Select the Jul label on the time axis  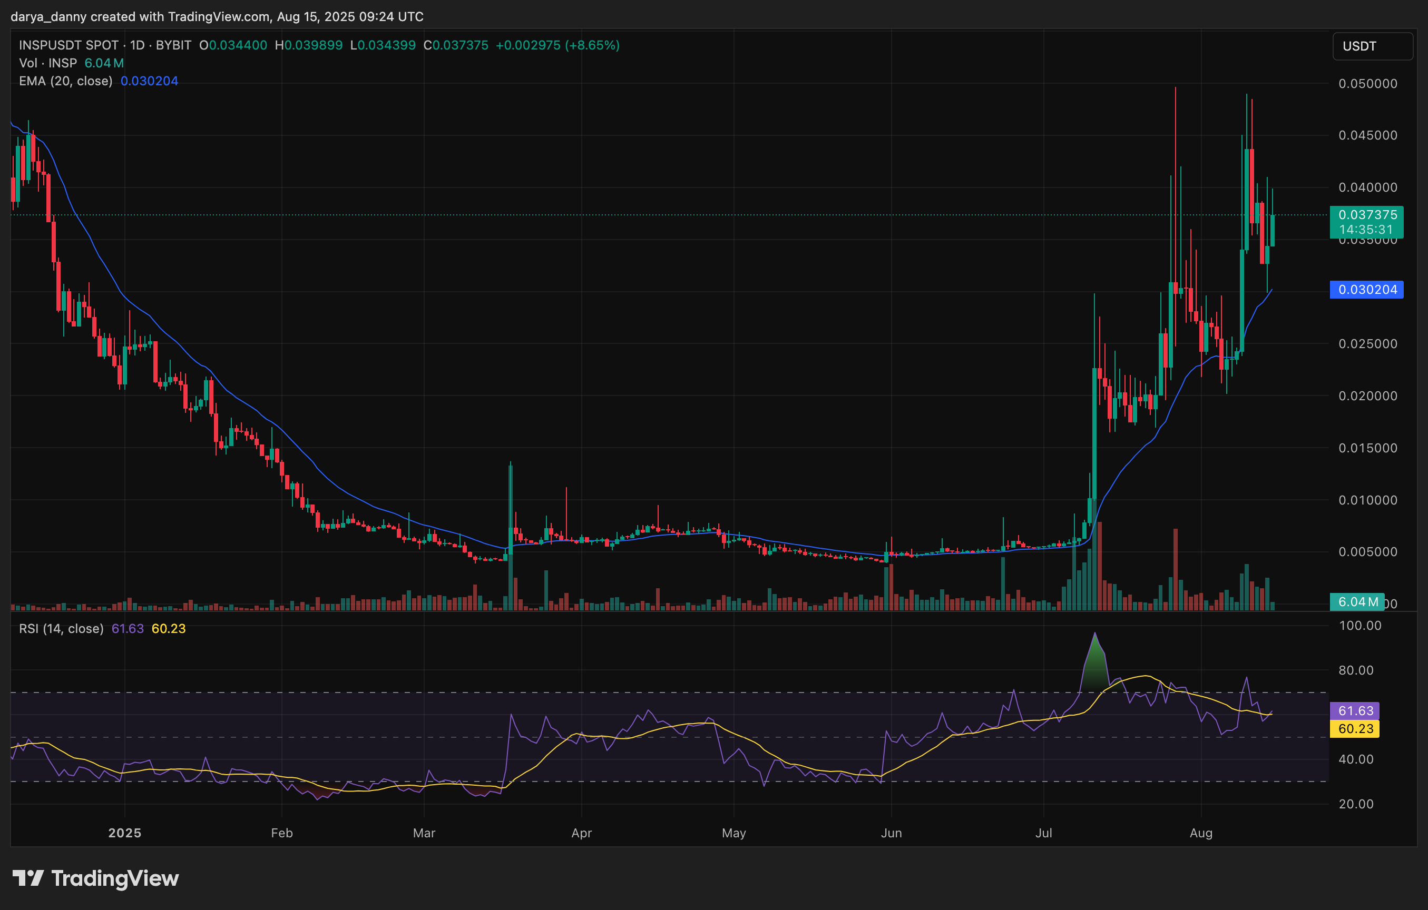pyautogui.click(x=1044, y=833)
